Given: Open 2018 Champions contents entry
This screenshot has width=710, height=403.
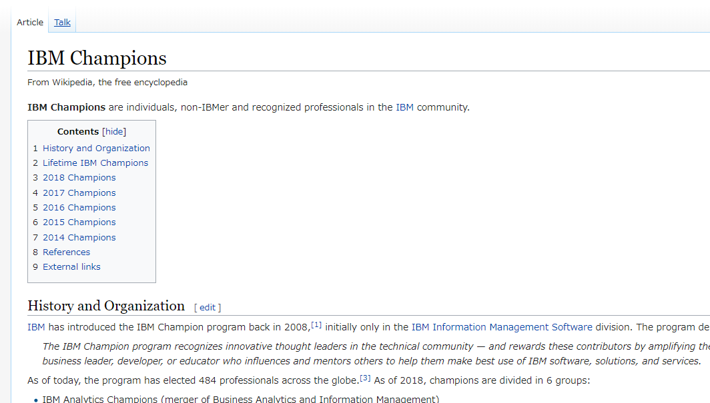Looking at the screenshot, I should [x=79, y=178].
